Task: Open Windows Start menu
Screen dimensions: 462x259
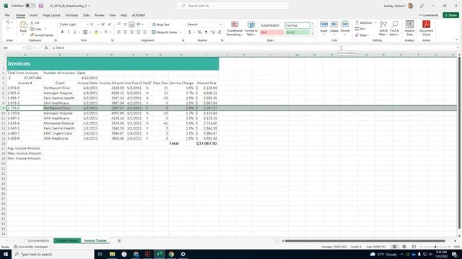Action: (6, 254)
